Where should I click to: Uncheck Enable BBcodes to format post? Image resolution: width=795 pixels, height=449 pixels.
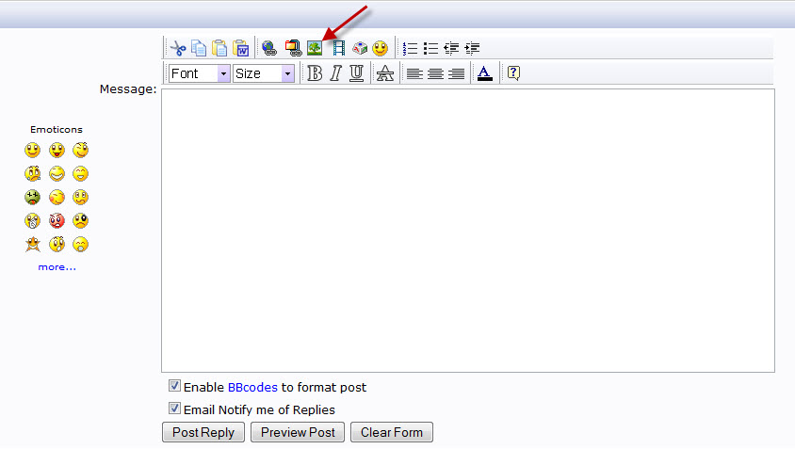[174, 386]
